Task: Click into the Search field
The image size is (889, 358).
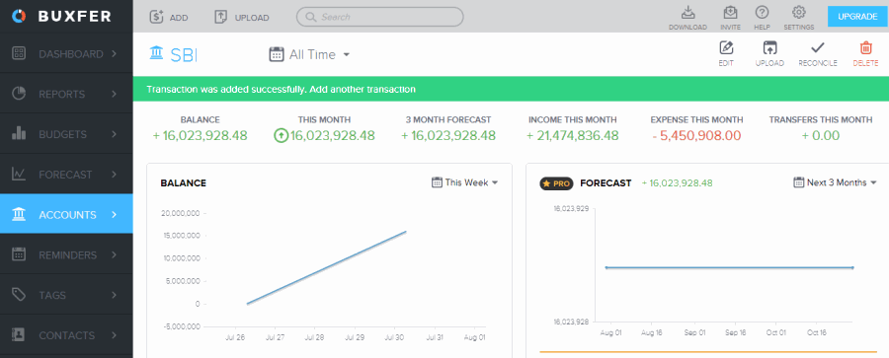Action: tap(380, 17)
